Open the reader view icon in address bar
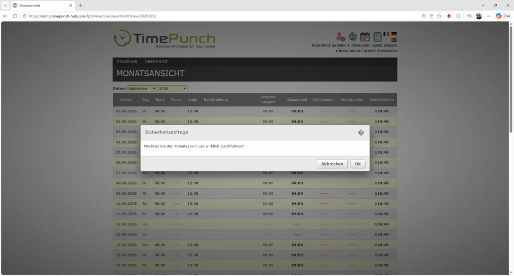This screenshot has width=514, height=276. point(431,16)
